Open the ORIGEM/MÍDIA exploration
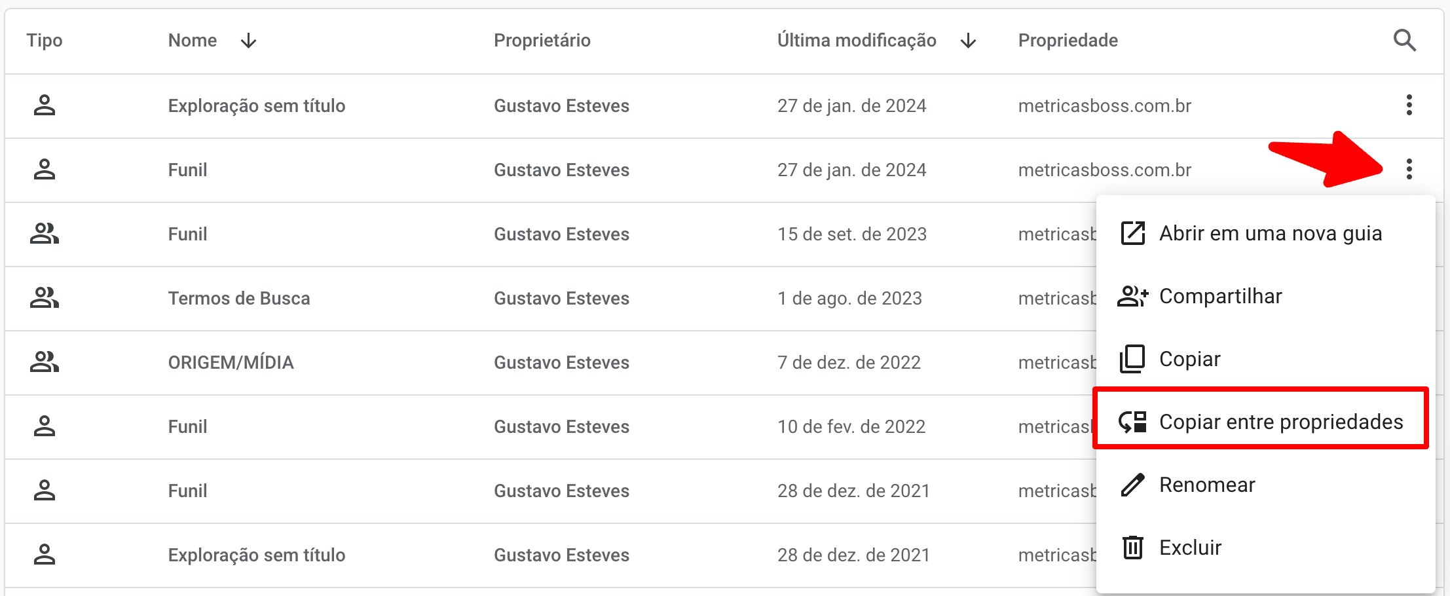The width and height of the screenshot is (1450, 596). tap(231, 362)
